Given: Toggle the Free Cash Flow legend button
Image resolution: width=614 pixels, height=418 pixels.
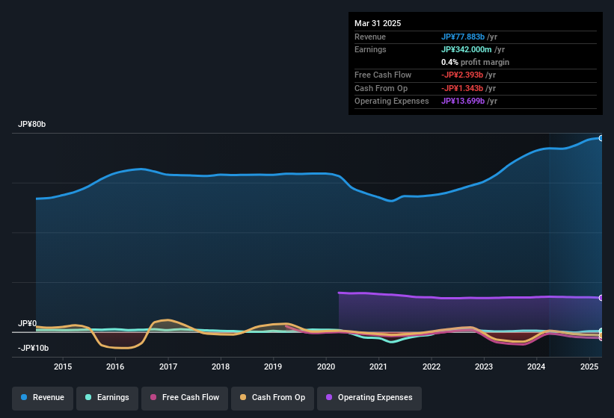Looking at the screenshot, I should tap(185, 398).
